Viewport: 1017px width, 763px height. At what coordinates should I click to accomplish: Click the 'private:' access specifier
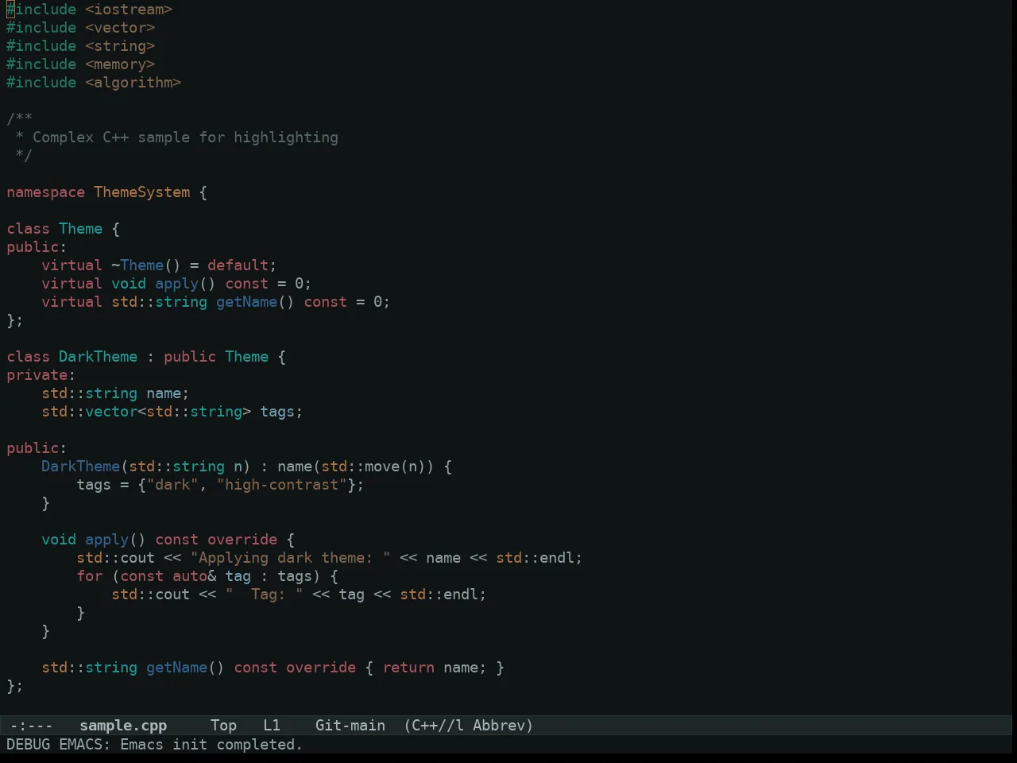(x=41, y=375)
